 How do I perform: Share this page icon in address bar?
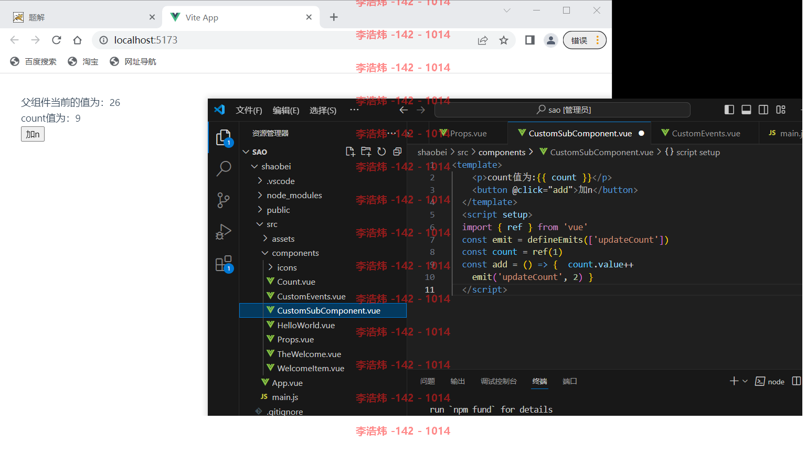coord(483,40)
